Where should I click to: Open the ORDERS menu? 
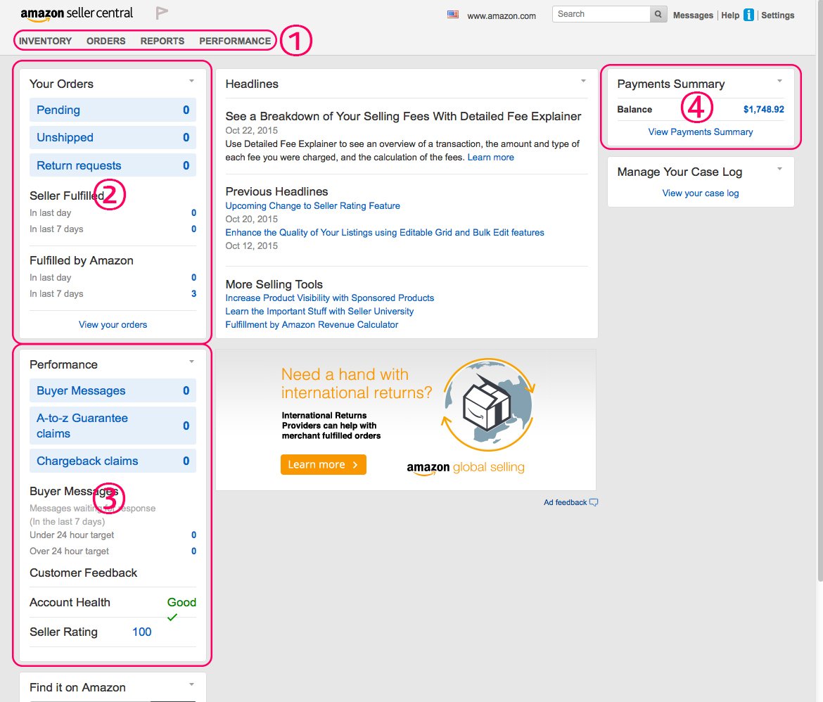point(106,41)
